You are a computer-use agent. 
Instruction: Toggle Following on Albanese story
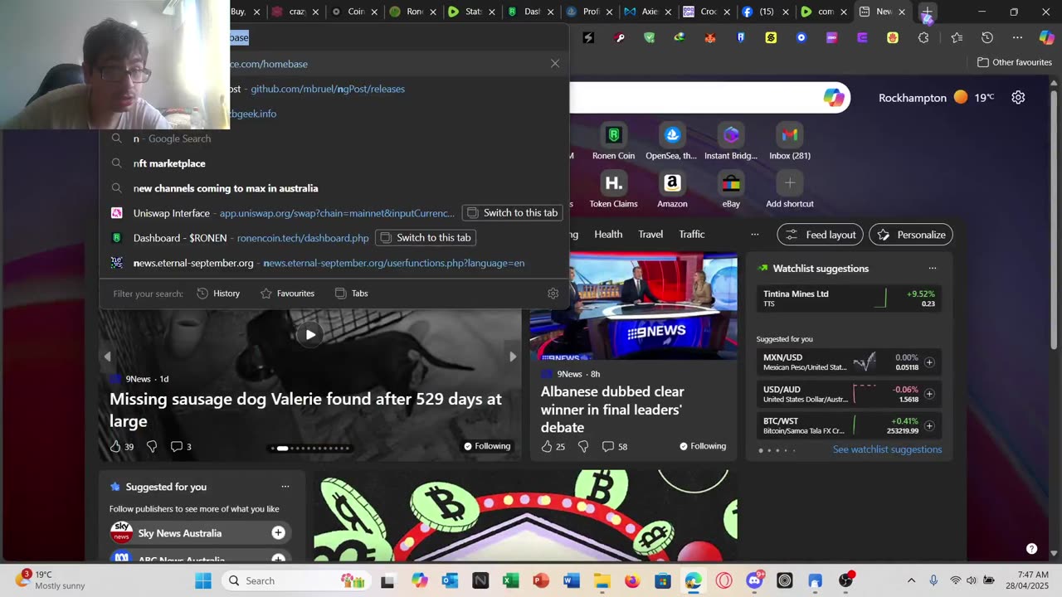pos(703,446)
